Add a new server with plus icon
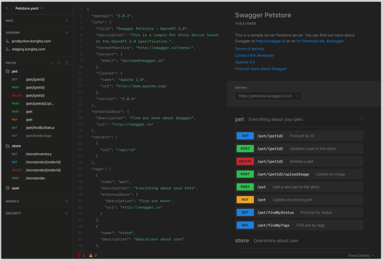 pos(67,33)
